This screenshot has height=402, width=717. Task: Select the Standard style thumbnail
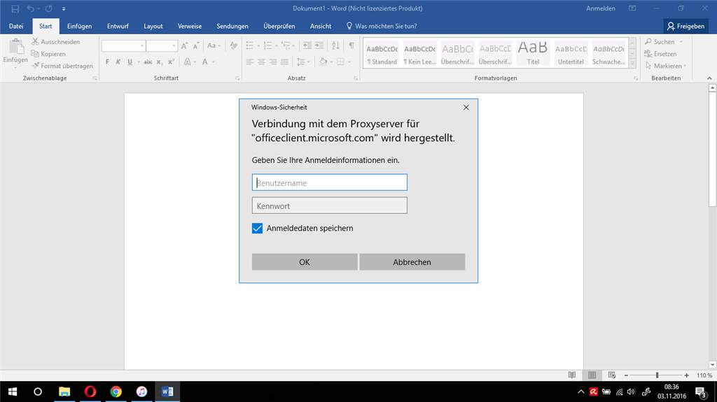382,53
